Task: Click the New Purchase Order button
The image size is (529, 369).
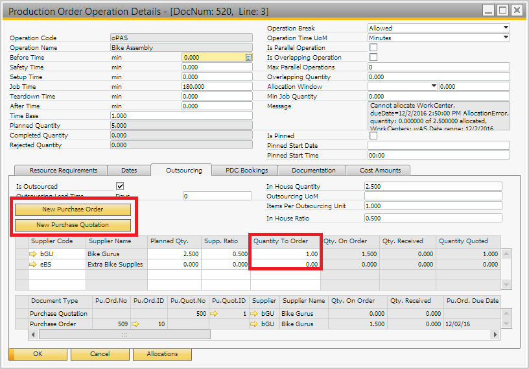Action: 73,209
